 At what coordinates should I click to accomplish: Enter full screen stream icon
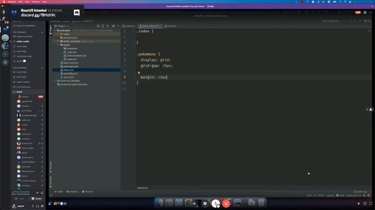pos(371,204)
